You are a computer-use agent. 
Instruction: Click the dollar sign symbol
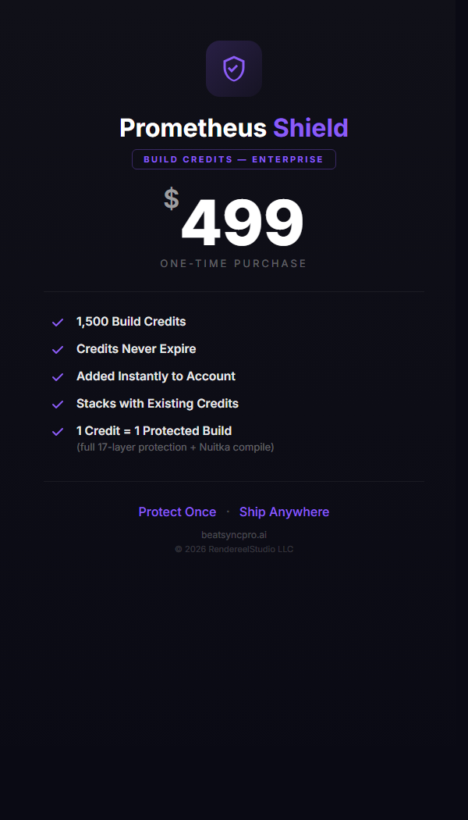tap(172, 198)
